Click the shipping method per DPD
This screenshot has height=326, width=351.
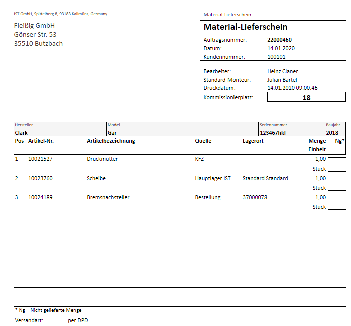[x=78, y=320]
